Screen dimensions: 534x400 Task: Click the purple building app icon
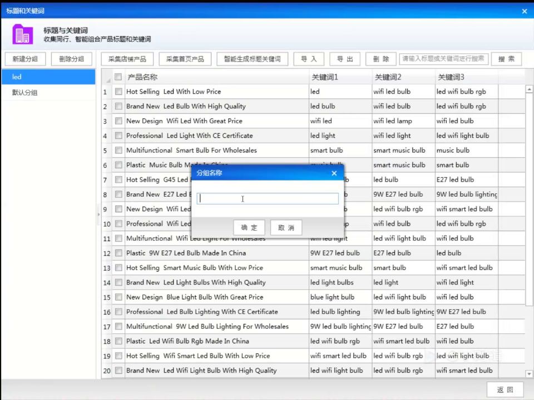click(22, 34)
